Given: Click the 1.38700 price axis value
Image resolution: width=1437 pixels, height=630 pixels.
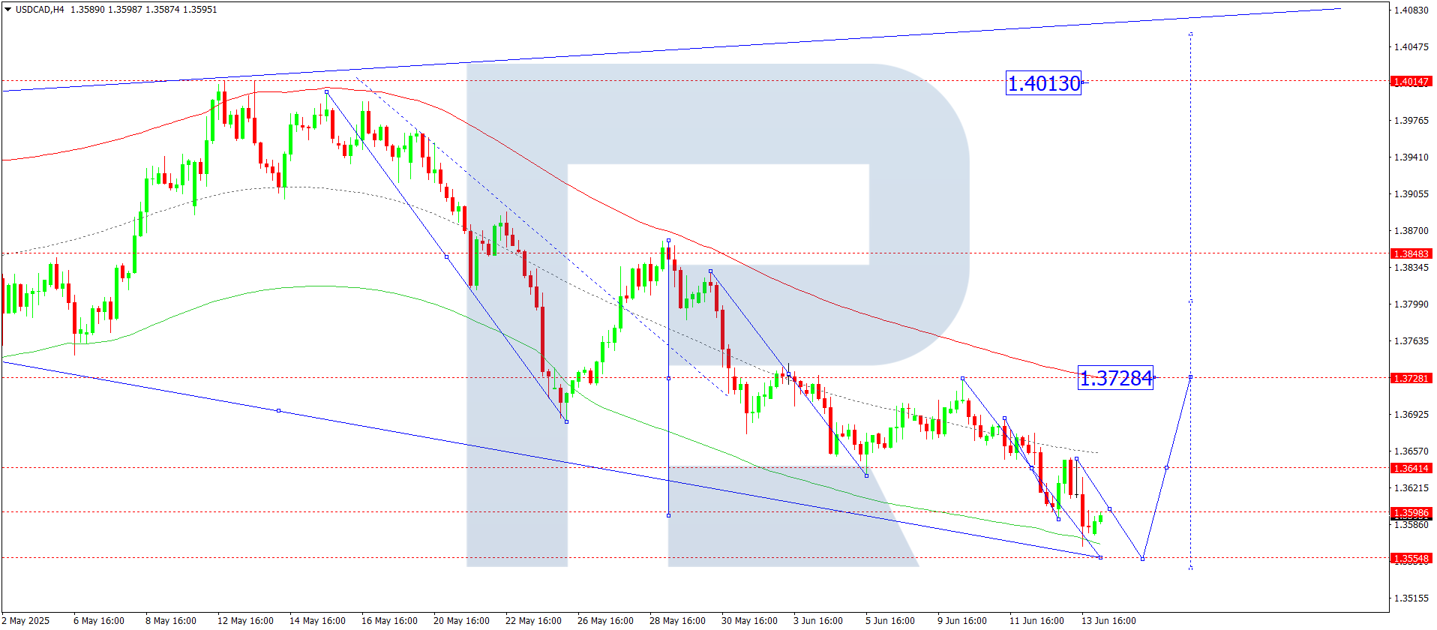Looking at the screenshot, I should [1411, 230].
